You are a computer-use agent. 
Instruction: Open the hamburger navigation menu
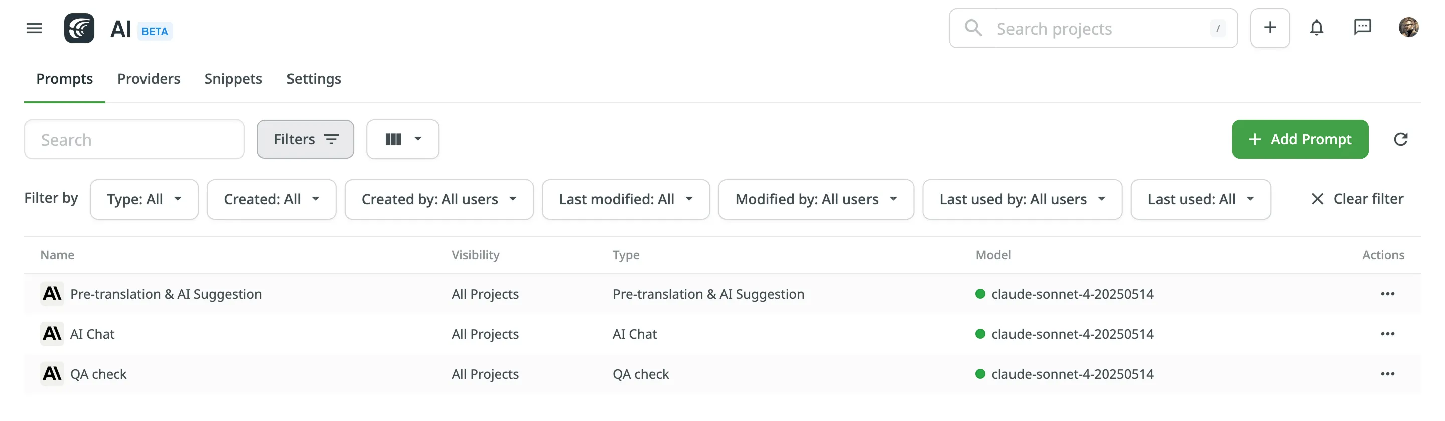click(34, 28)
